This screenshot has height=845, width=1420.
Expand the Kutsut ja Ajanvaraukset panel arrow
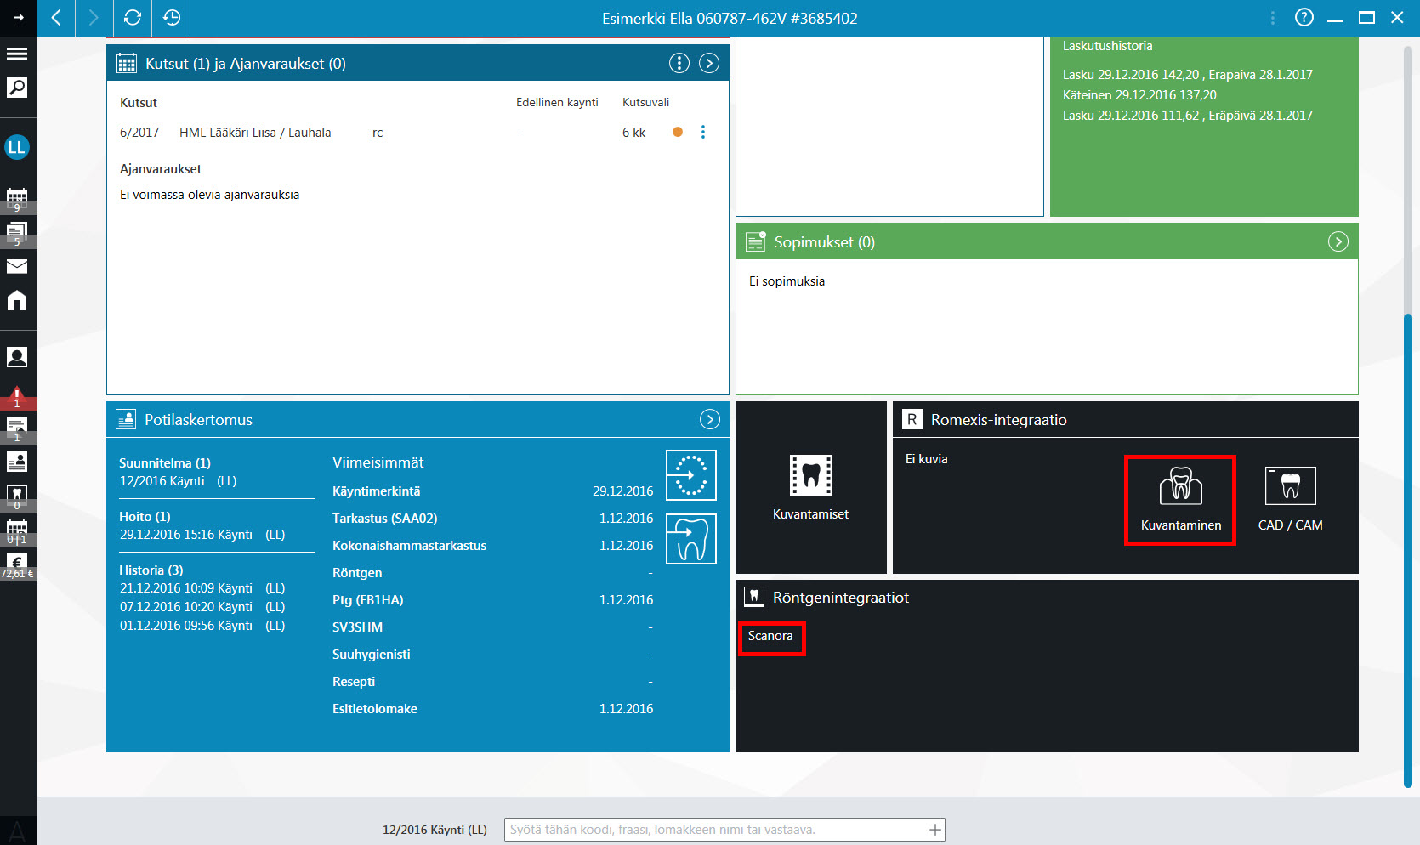pyautogui.click(x=709, y=63)
